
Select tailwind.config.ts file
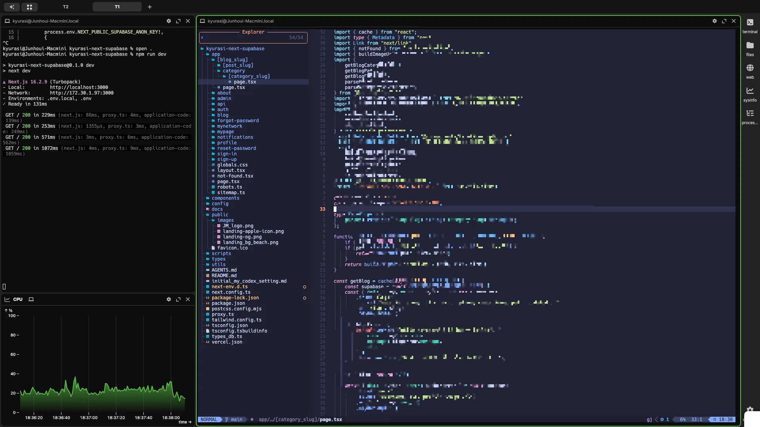236,320
